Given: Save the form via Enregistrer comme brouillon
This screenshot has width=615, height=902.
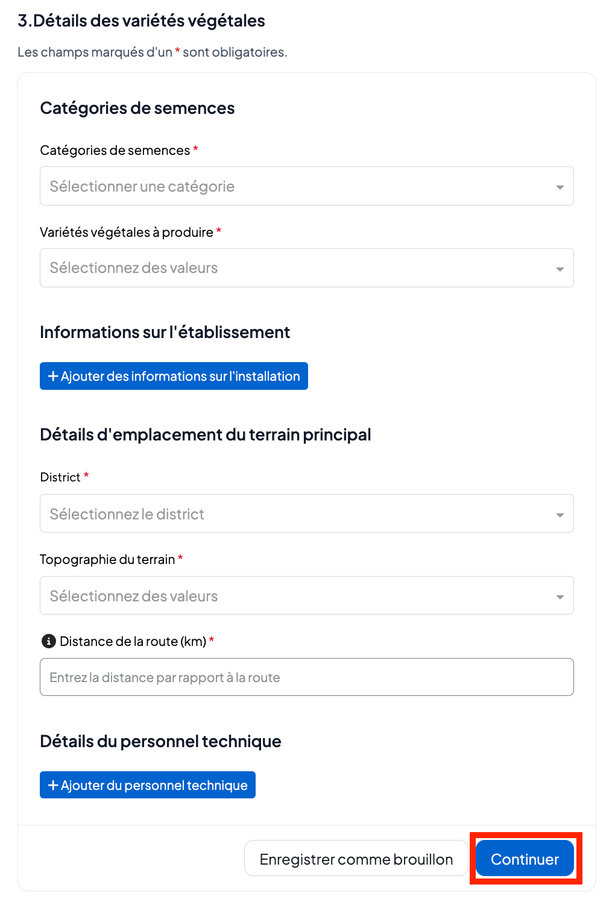Looking at the screenshot, I should click(356, 859).
